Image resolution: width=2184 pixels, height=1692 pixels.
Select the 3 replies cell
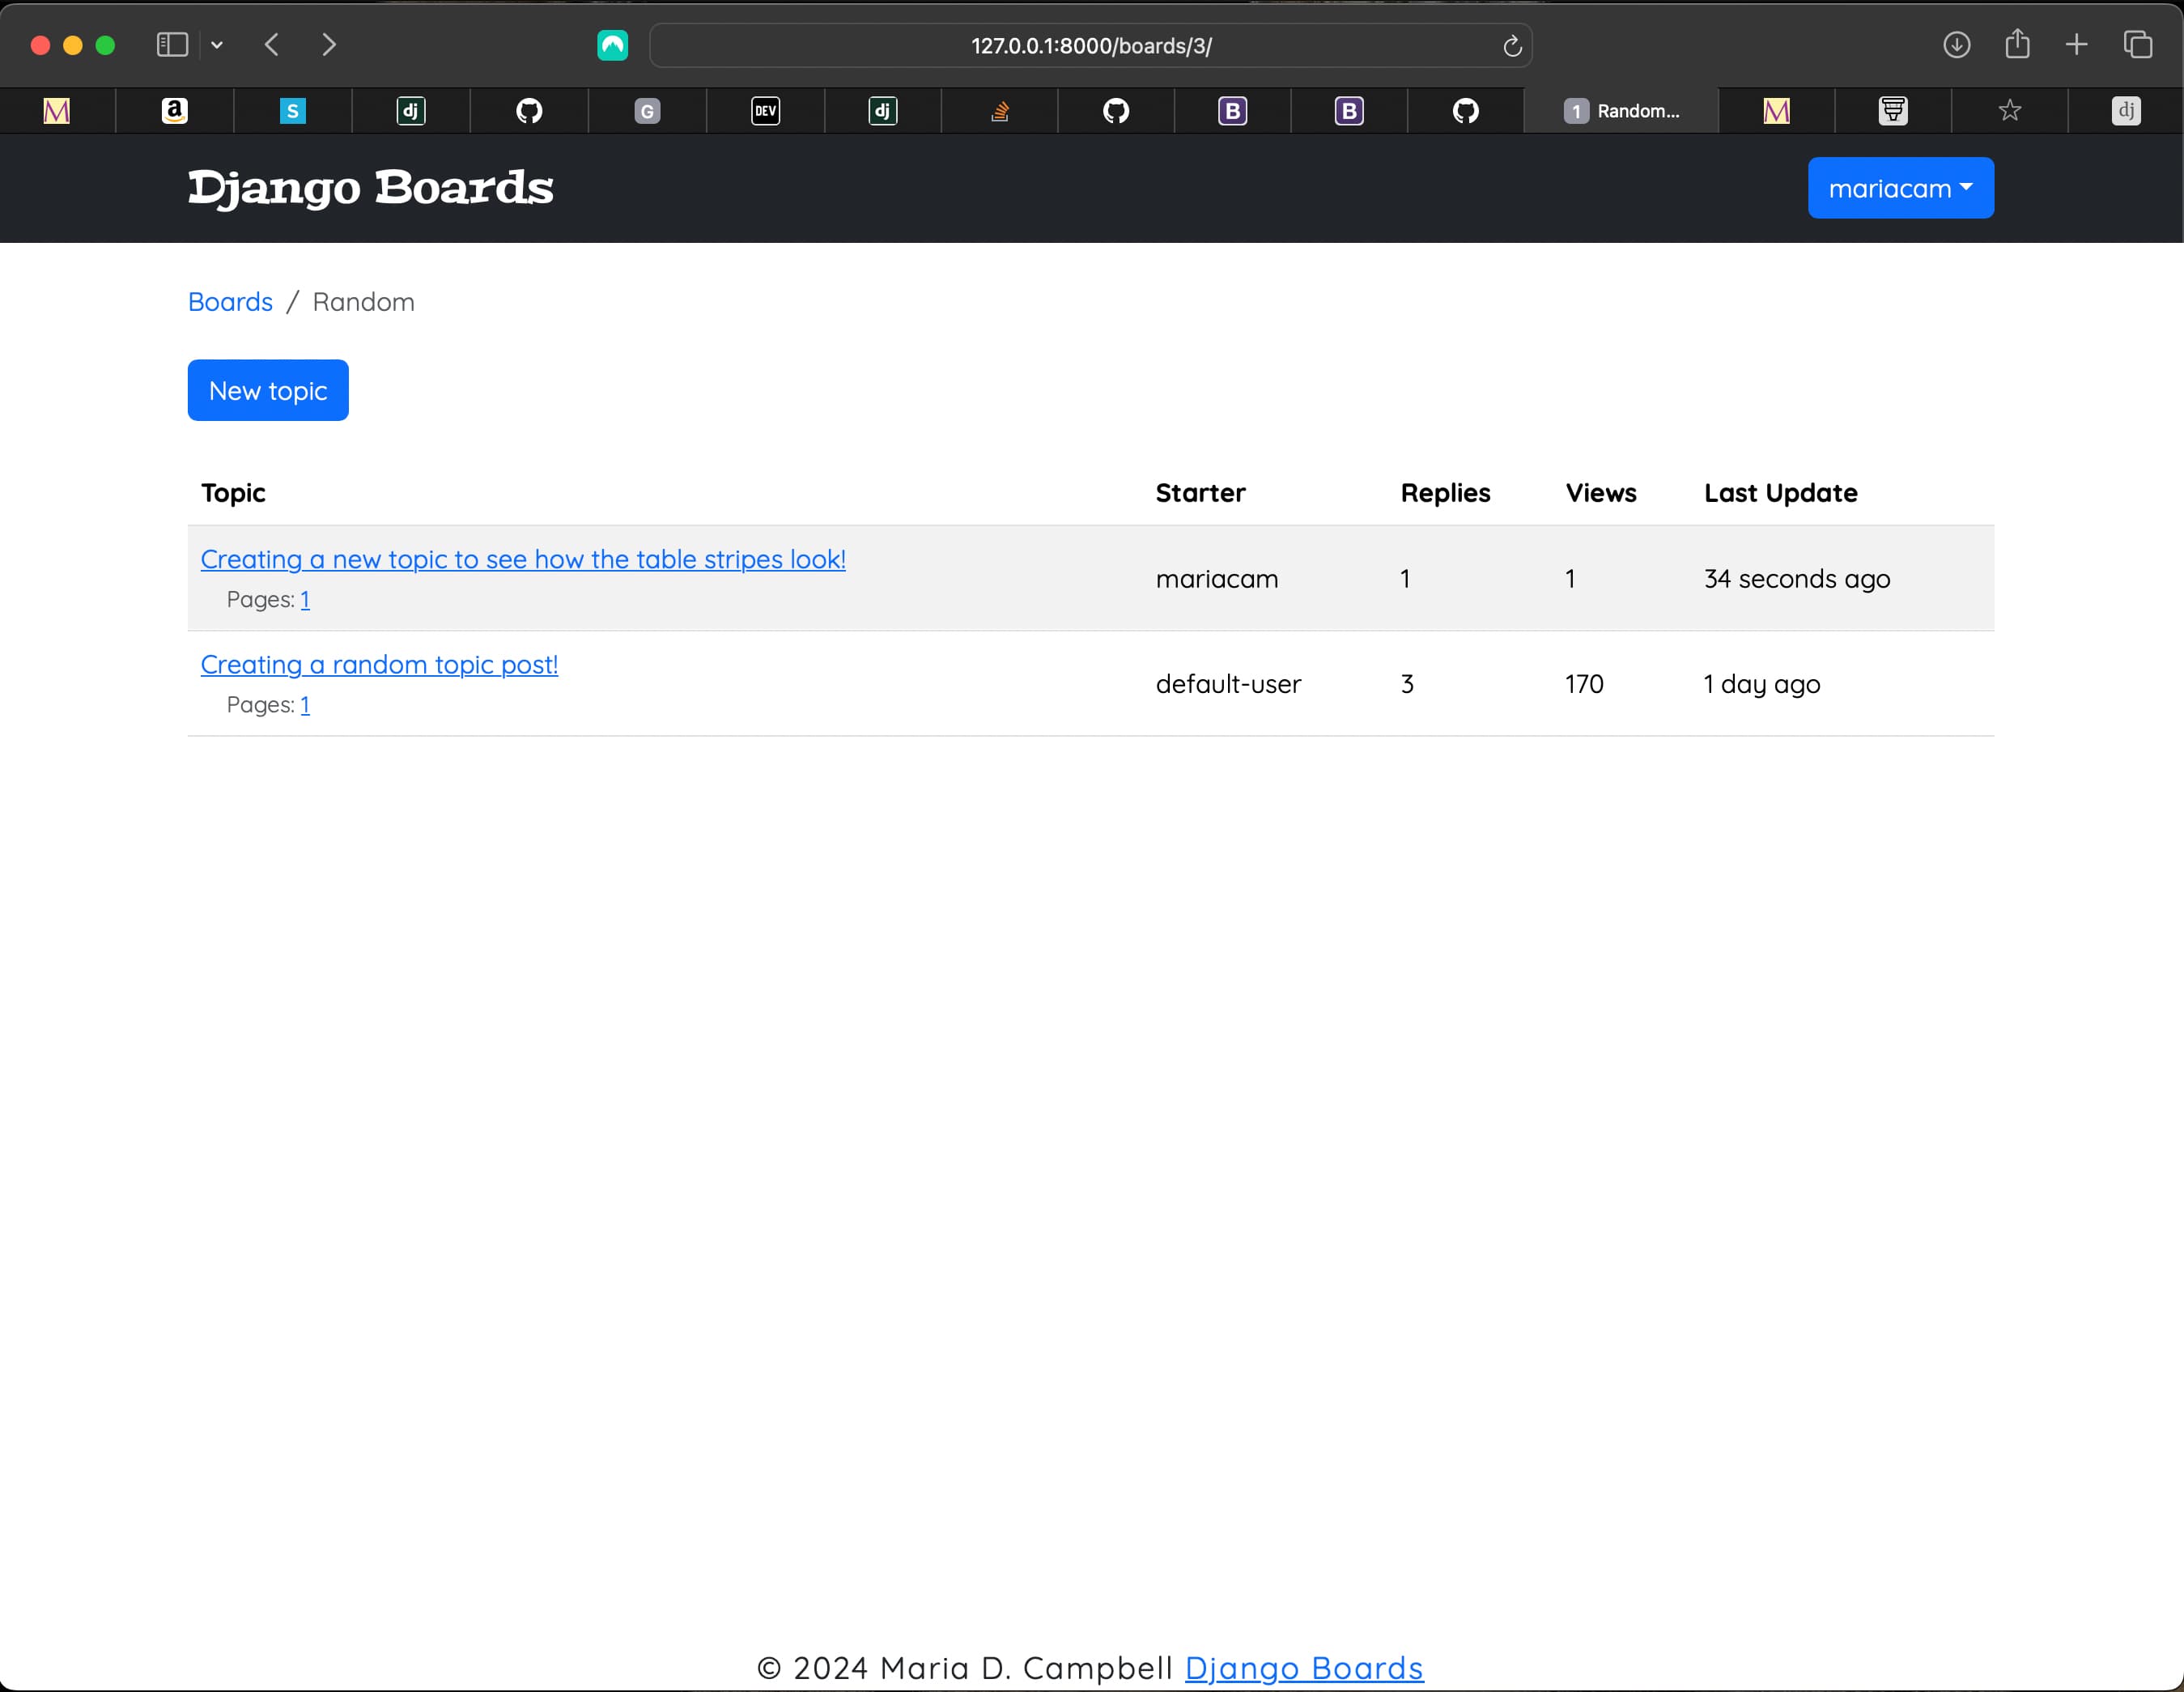1407,684
